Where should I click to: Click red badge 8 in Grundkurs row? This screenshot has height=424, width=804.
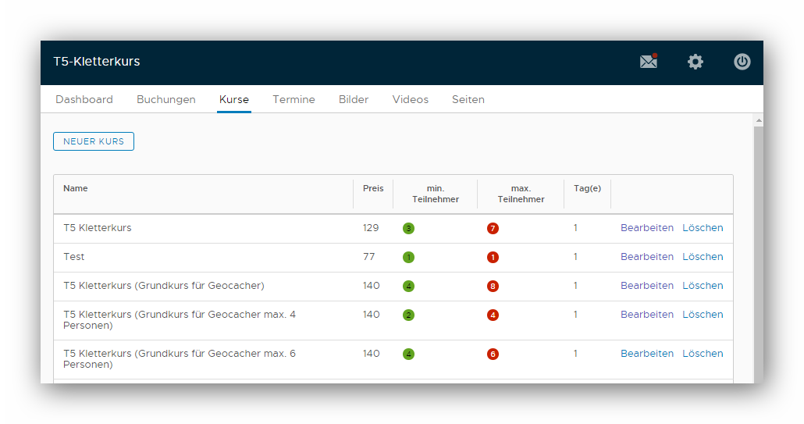point(493,286)
